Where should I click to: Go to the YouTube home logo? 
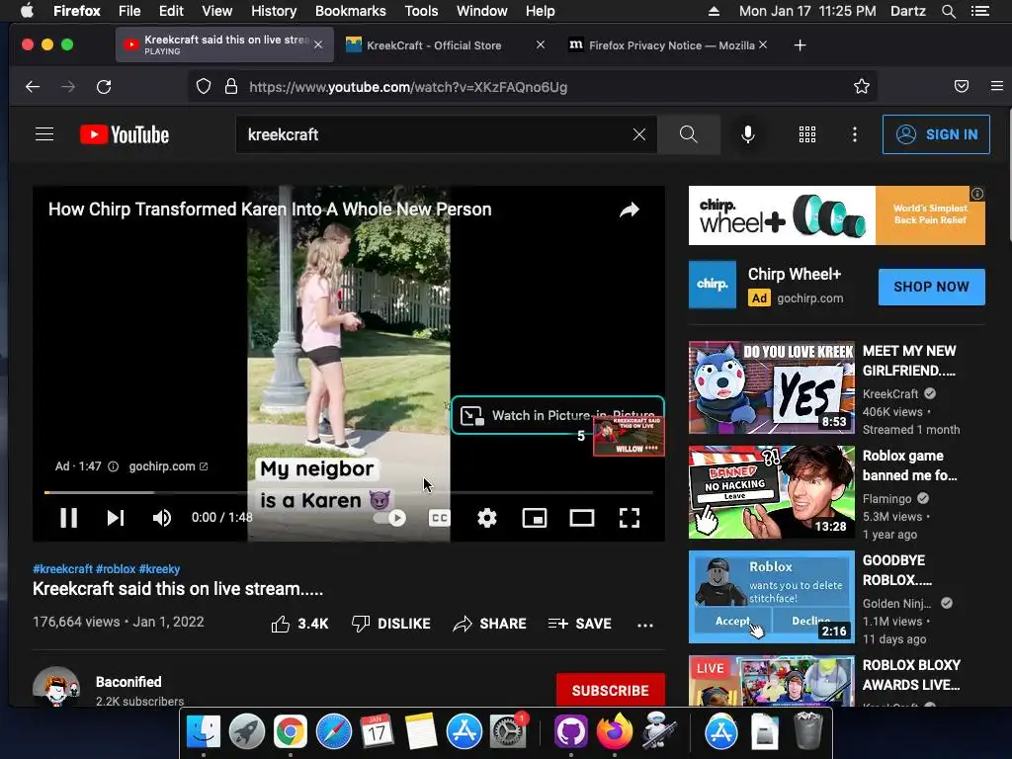point(125,134)
